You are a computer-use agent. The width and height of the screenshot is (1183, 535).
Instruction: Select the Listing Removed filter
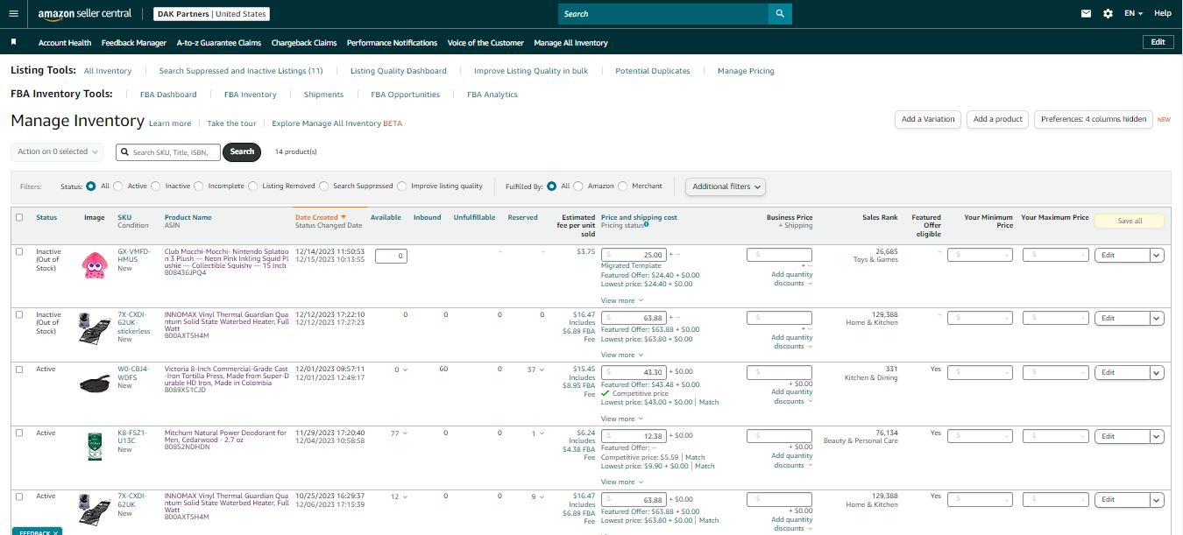[x=253, y=186]
